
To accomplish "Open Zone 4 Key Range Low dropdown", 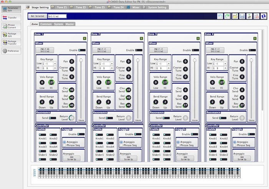I will point(225,64).
